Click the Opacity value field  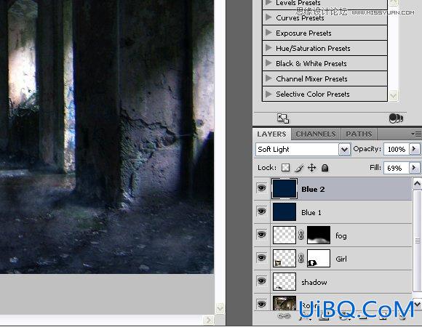tap(396, 149)
